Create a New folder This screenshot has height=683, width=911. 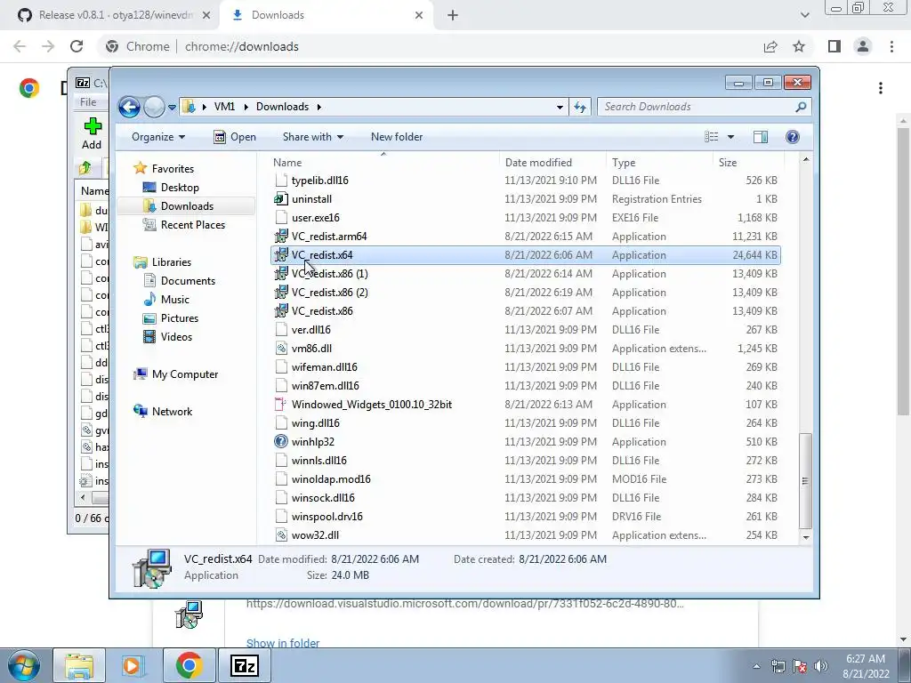[x=397, y=137]
